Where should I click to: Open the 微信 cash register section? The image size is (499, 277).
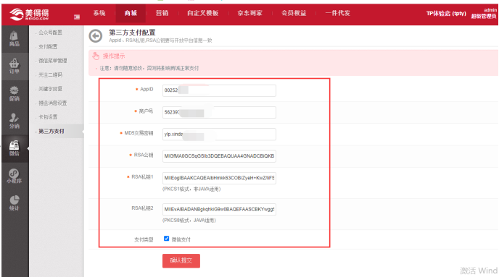(15, 148)
